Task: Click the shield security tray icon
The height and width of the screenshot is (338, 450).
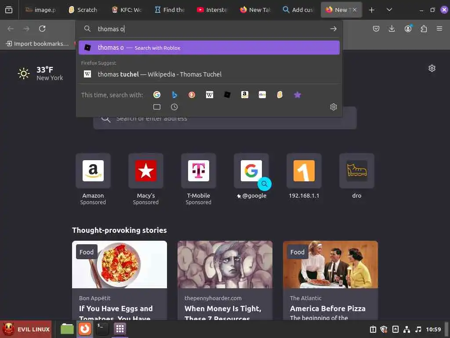Action: (x=384, y=329)
